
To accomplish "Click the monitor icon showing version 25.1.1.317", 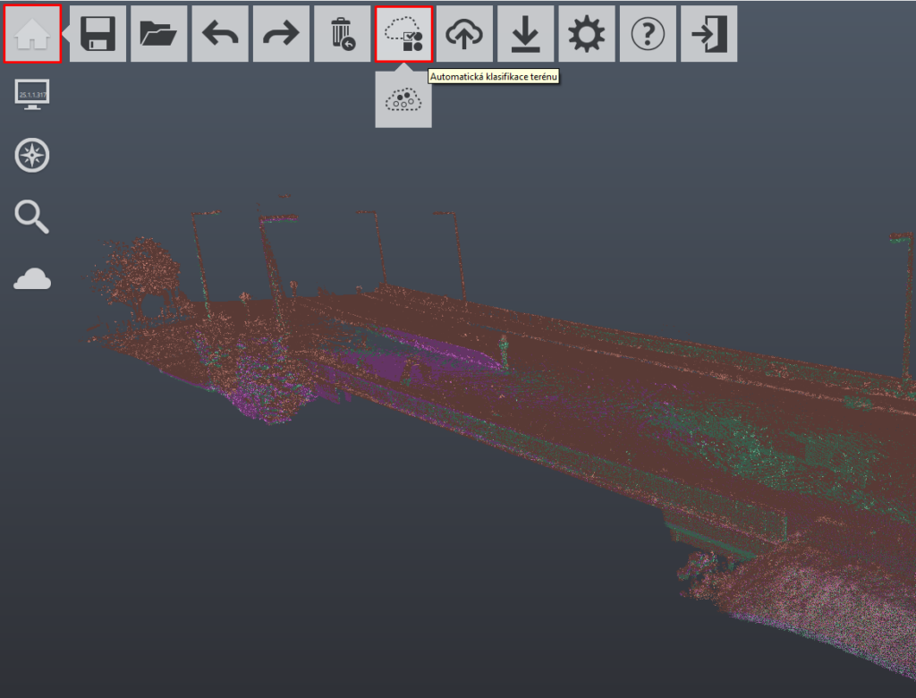I will (x=32, y=94).
